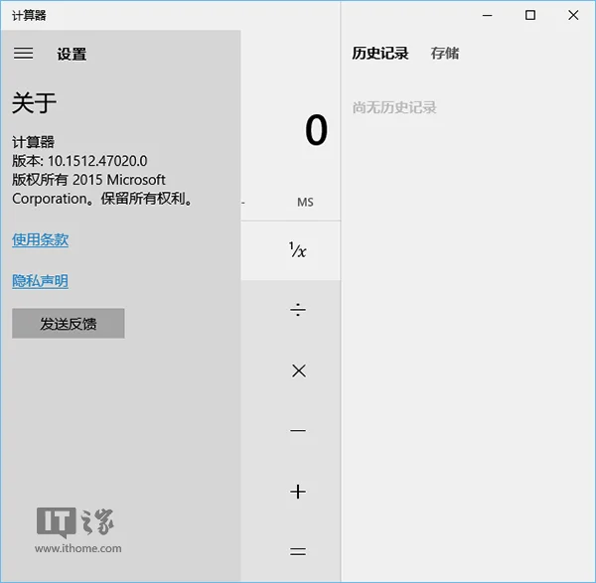The image size is (596, 583).
Task: Click the calculator display showing 0
Action: coord(316,130)
